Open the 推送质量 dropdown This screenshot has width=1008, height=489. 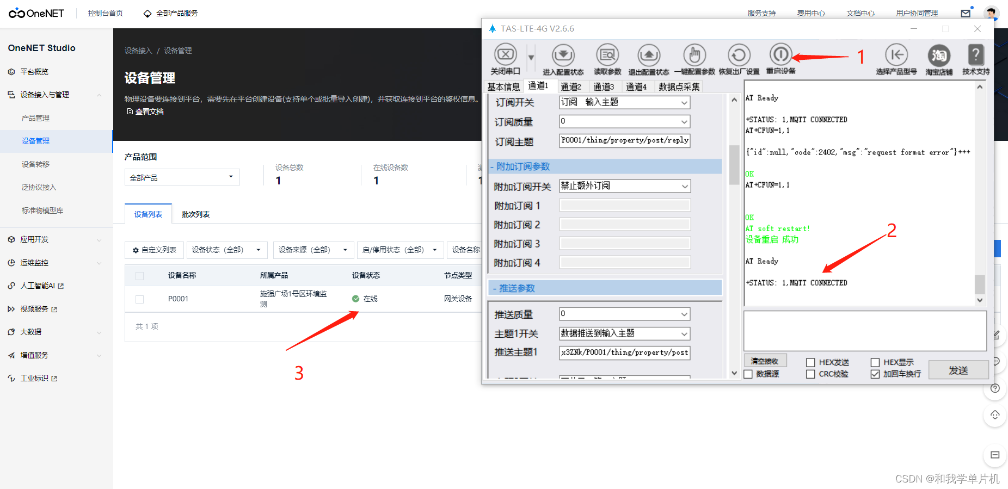625,314
